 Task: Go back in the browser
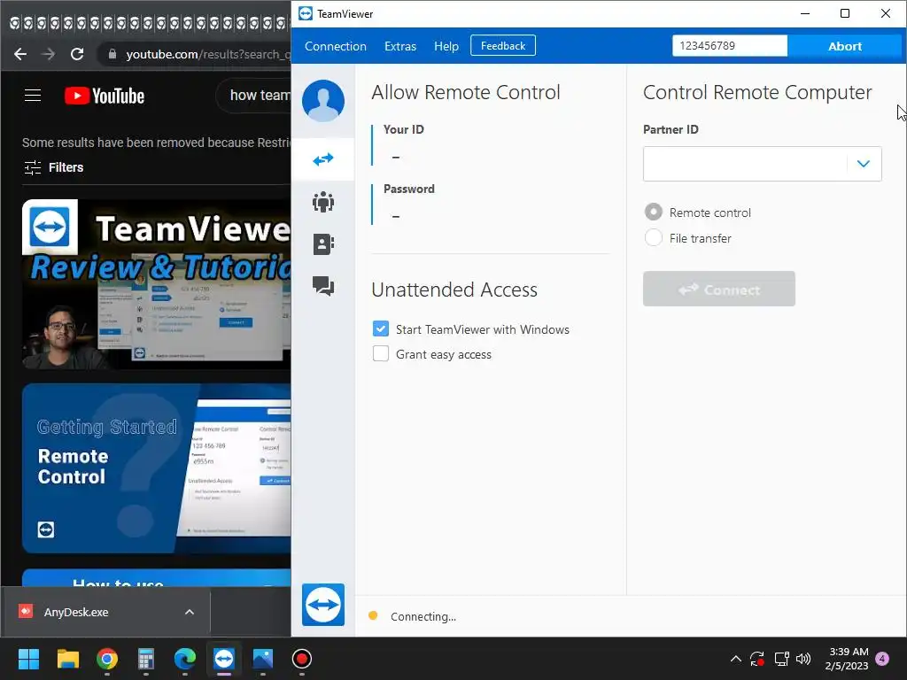point(20,54)
